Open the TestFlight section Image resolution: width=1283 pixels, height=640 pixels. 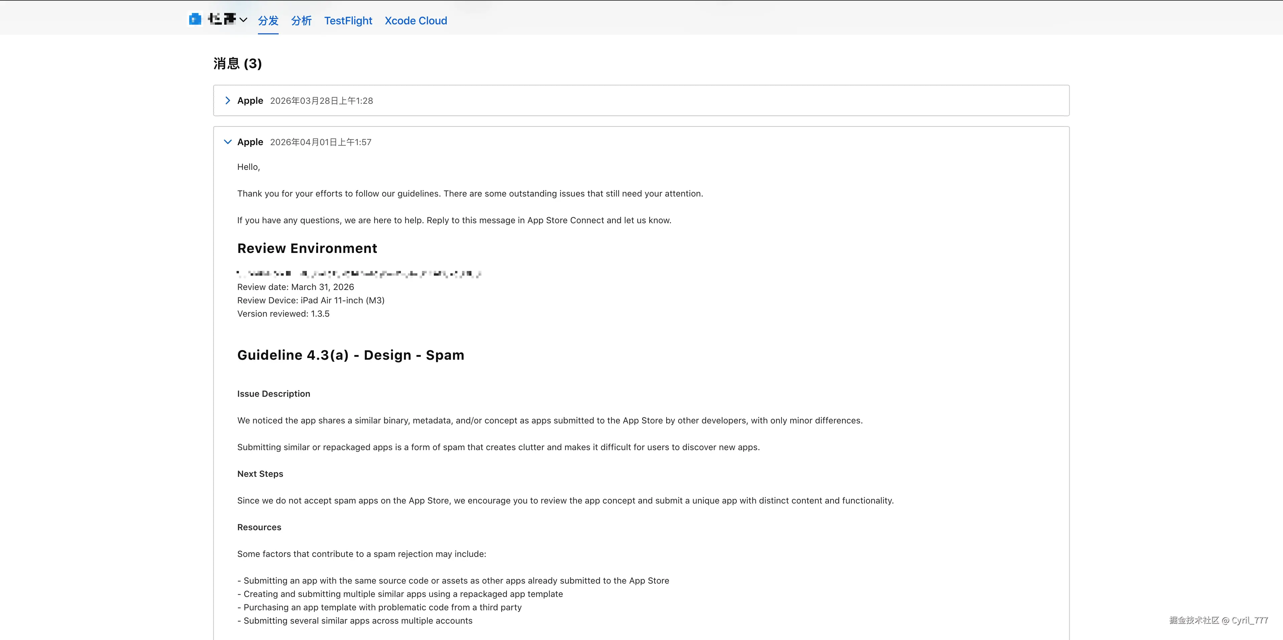pos(347,20)
